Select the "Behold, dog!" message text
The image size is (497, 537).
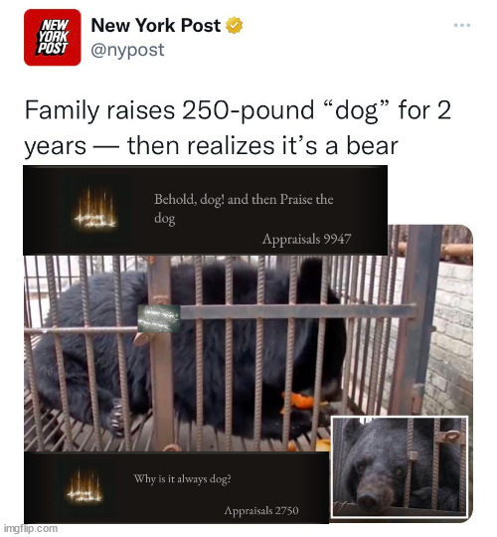point(244,209)
